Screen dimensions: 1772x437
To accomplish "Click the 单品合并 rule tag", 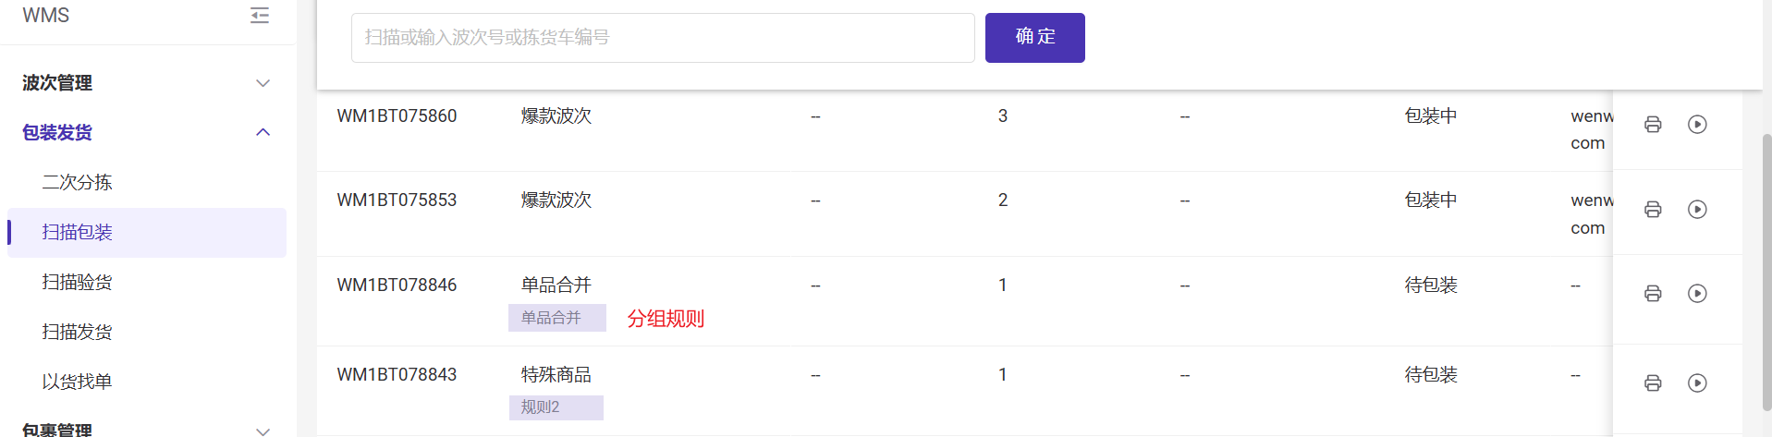I will (x=556, y=318).
